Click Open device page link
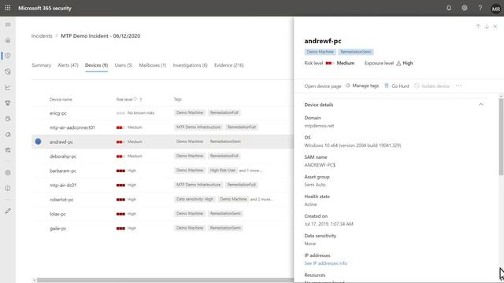The height and width of the screenshot is (283, 504). tap(323, 86)
